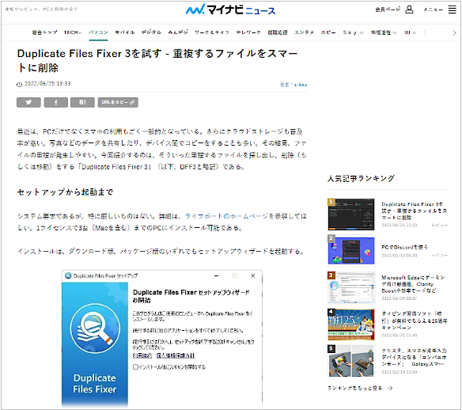Select the パソコン nav tab
This screenshot has height=410, width=462.
click(98, 32)
